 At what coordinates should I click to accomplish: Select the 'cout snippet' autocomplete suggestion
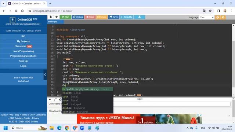pos(87,104)
